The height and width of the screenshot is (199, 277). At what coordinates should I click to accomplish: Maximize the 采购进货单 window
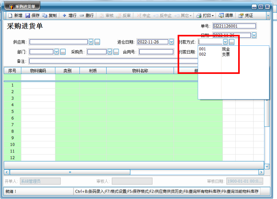pos(261,7)
